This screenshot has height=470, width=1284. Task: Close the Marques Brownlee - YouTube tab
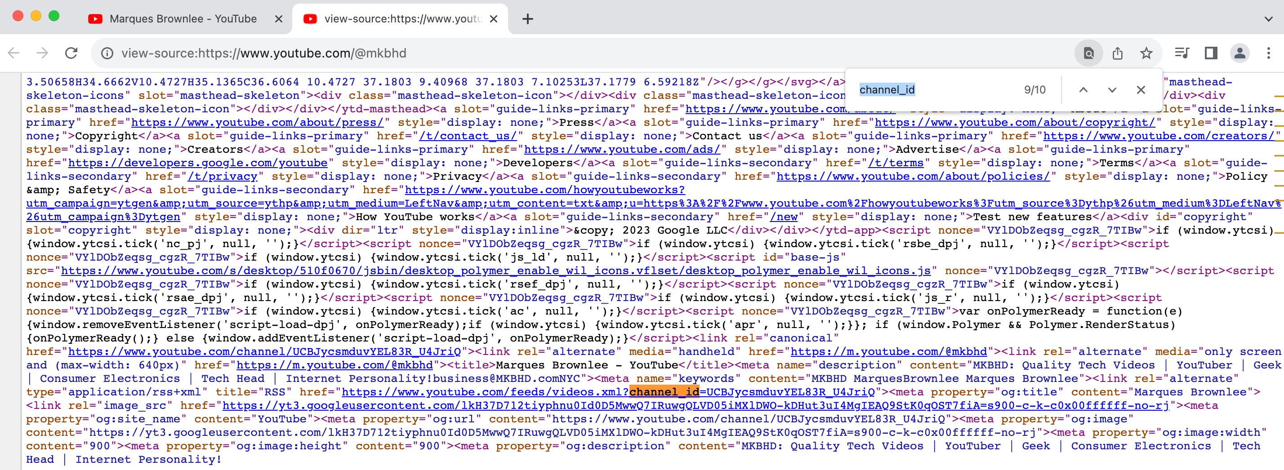[279, 19]
